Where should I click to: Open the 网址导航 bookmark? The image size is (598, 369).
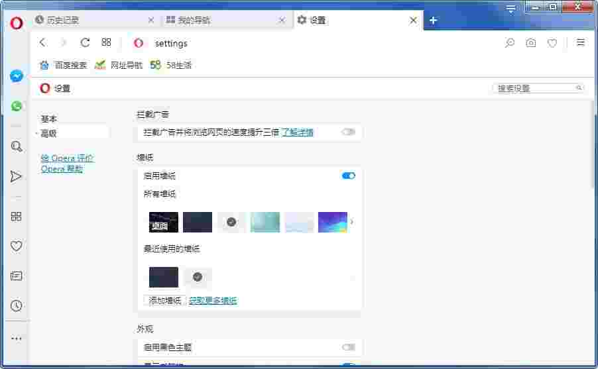point(119,65)
